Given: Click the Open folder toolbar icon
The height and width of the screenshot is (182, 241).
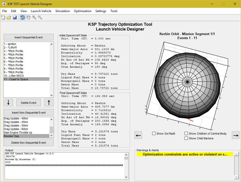Looking at the screenshot, I should [x=9, y=17].
